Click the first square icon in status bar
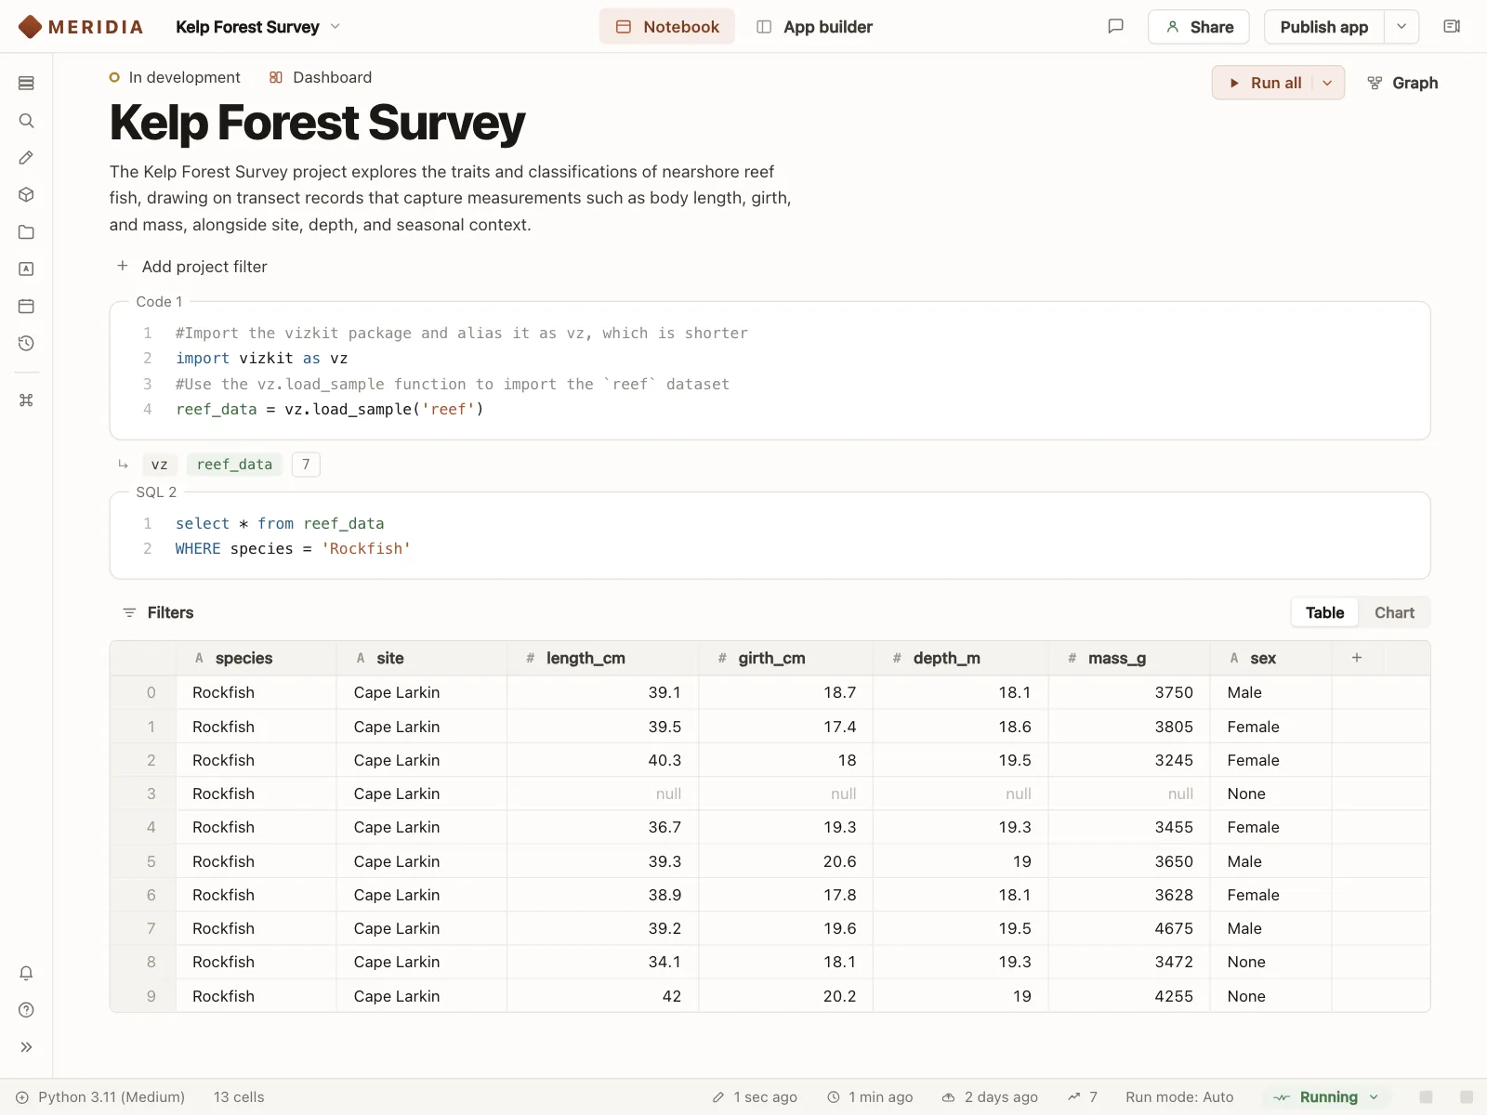 [x=1427, y=1097]
